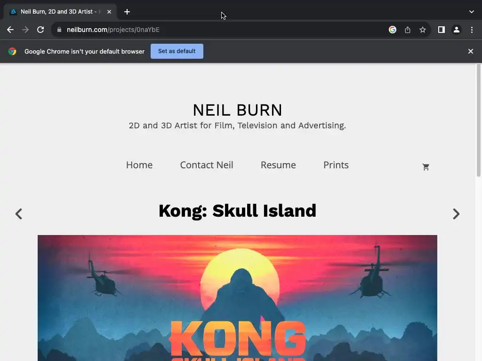This screenshot has width=482, height=361.
Task: Dismiss the default browser notification bar
Action: click(471, 51)
